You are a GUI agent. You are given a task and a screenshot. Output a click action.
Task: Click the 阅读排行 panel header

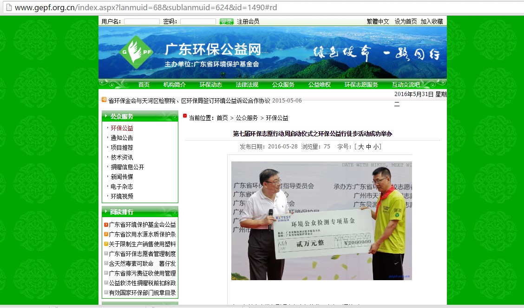pos(140,212)
